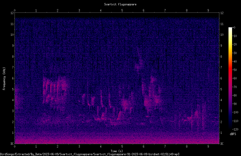Click "9" on the bottom time axis

208,147
